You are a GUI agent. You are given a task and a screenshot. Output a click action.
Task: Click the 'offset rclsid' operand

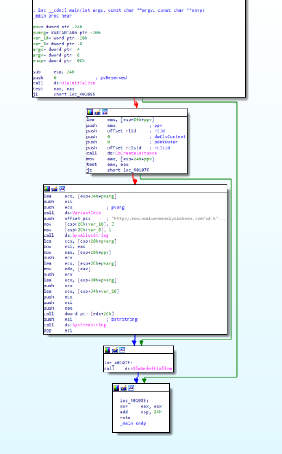[x=124, y=148]
